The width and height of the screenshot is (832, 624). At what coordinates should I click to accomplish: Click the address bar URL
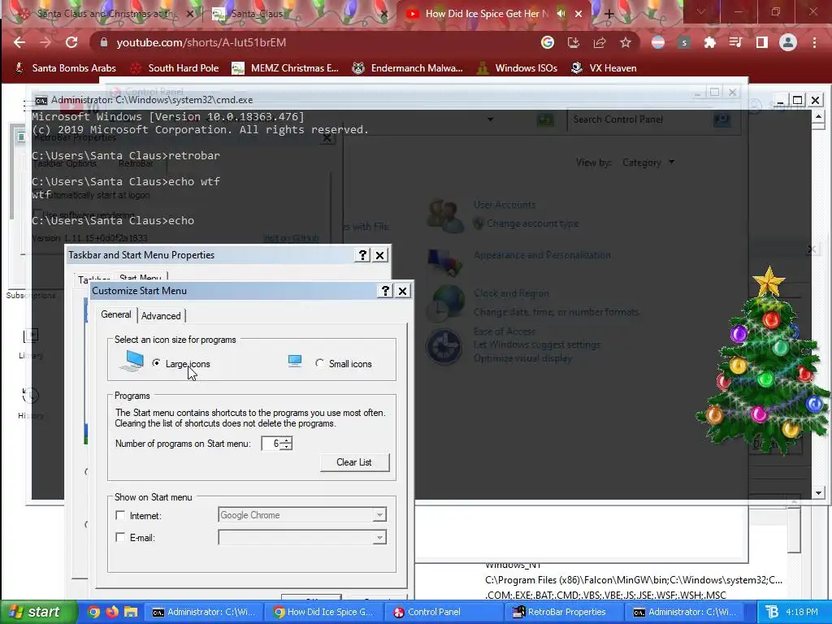pos(201,42)
